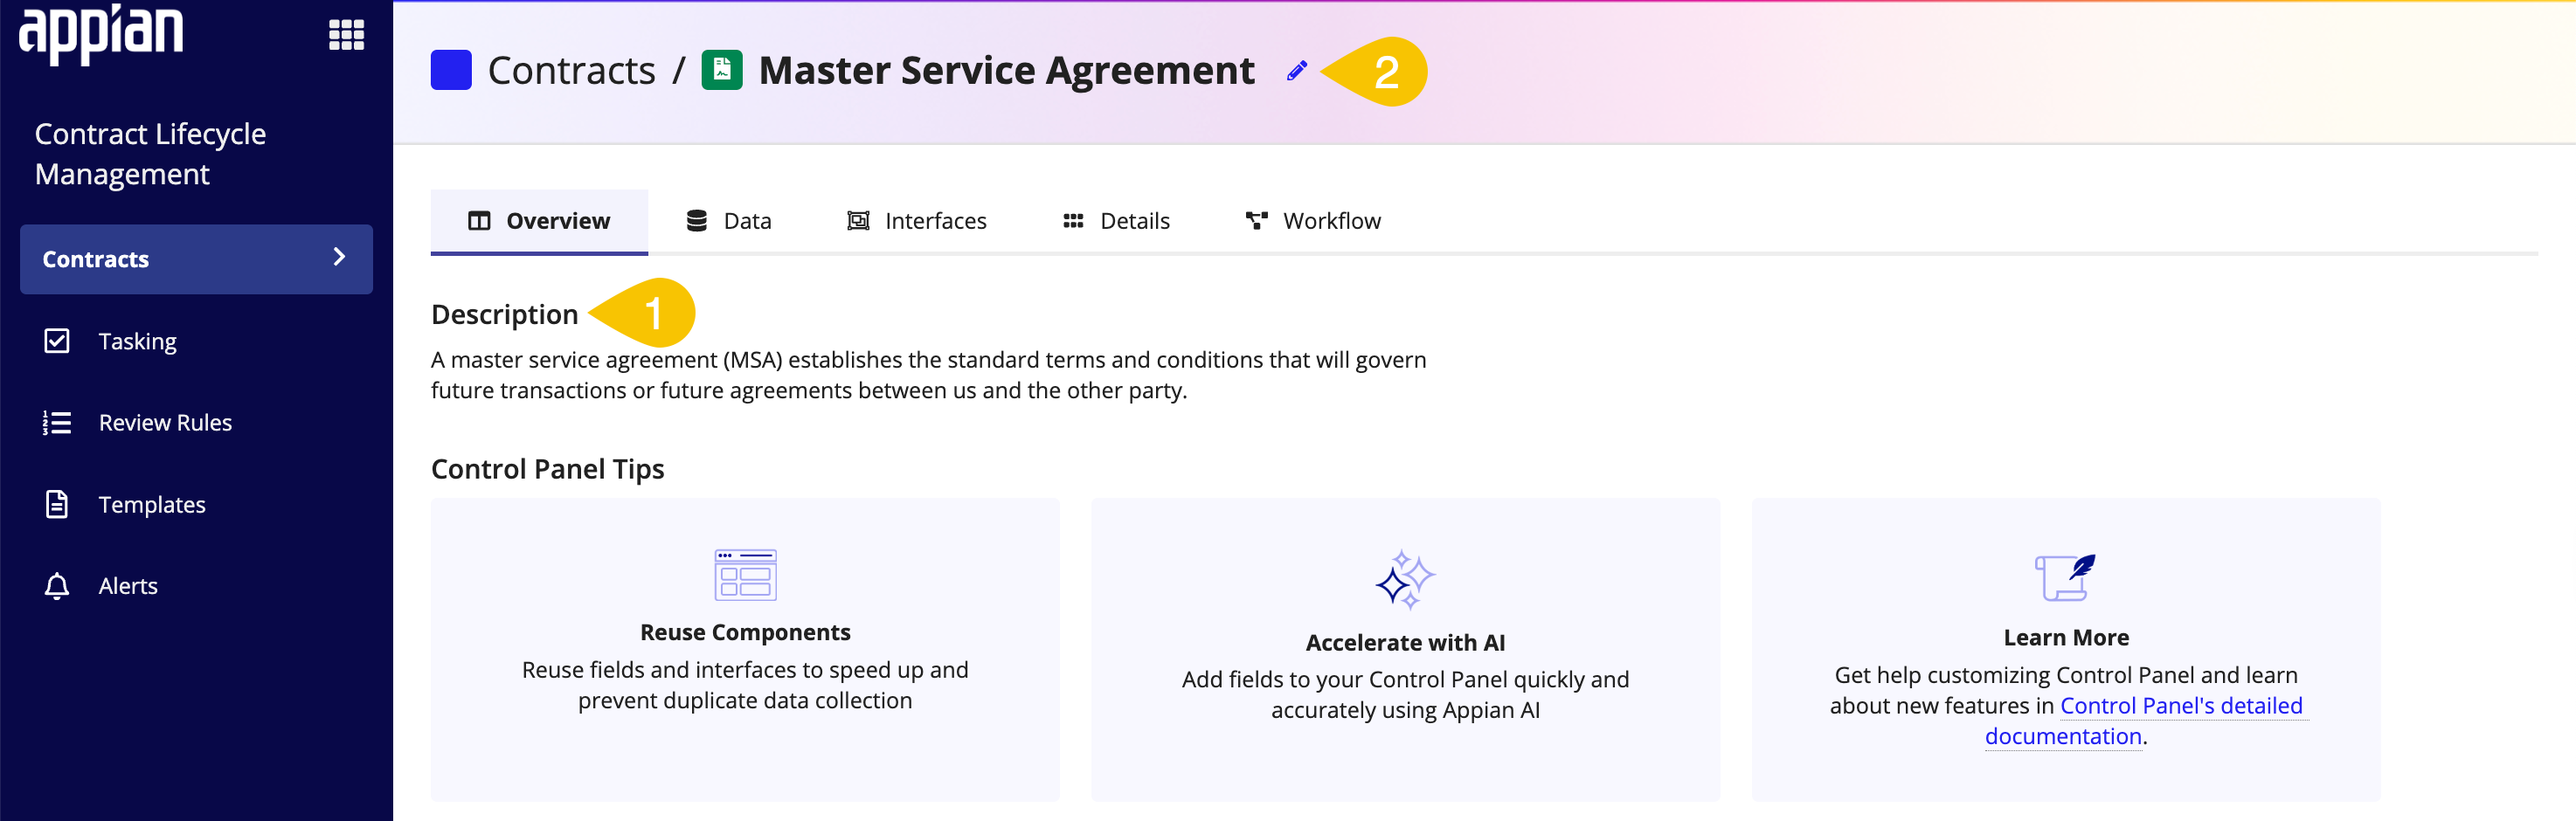Click the Appian logo
2576x821 pixels.
(101, 34)
